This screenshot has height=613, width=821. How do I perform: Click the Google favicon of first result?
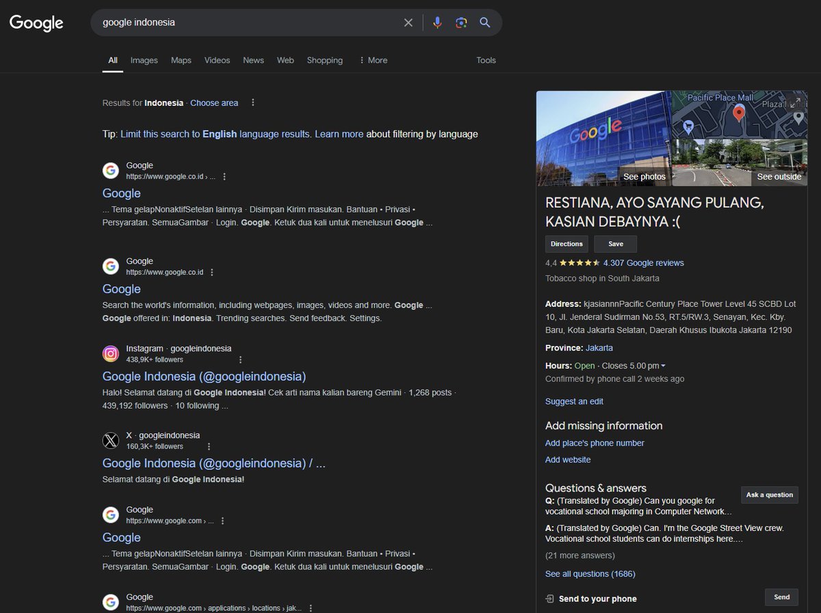(x=111, y=170)
